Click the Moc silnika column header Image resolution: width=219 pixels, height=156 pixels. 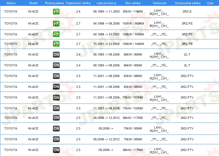(133, 3)
